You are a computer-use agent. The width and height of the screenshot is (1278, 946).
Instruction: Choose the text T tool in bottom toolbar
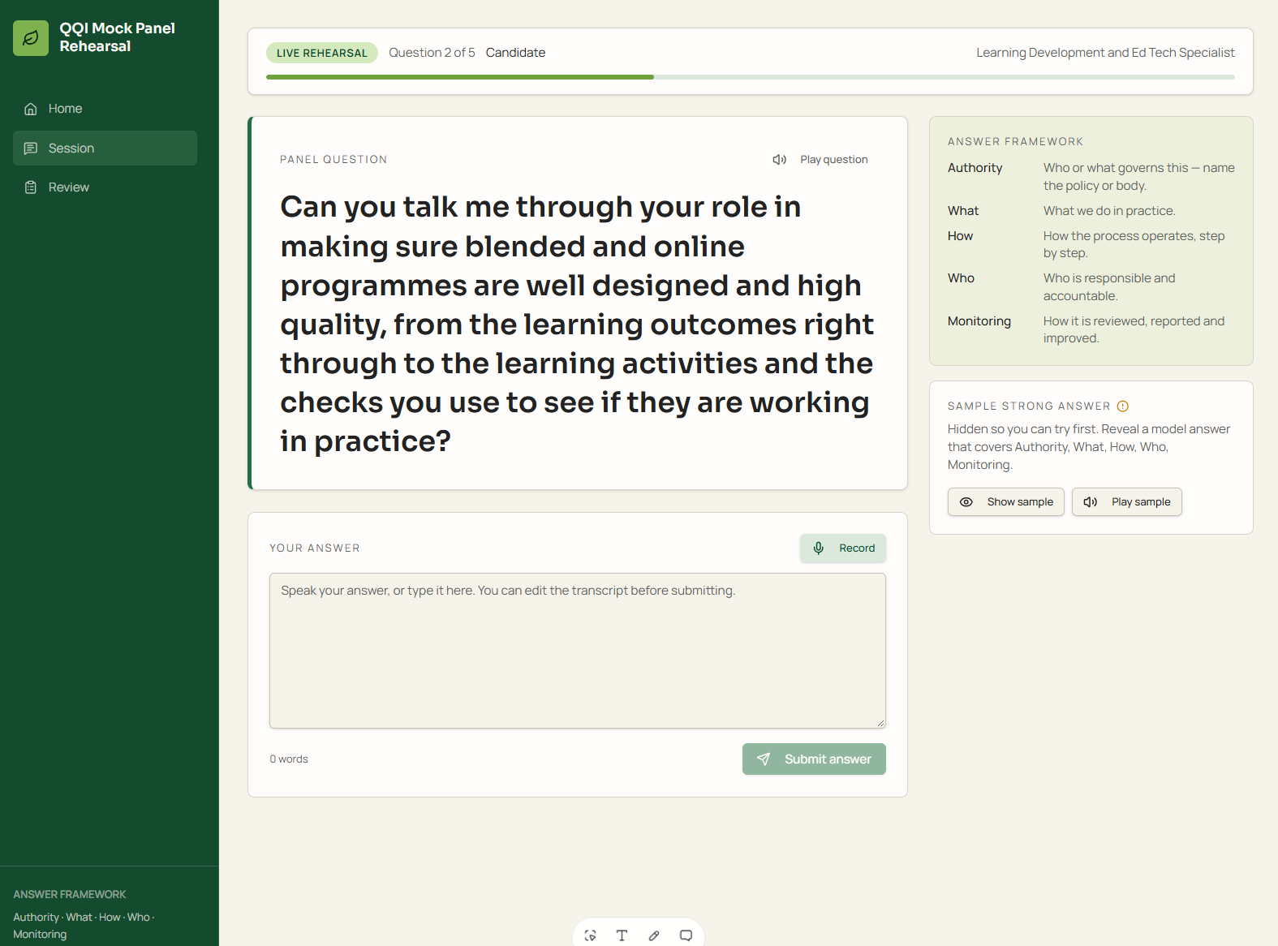click(622, 935)
